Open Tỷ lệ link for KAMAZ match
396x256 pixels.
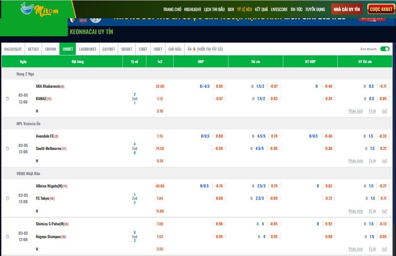point(372,111)
